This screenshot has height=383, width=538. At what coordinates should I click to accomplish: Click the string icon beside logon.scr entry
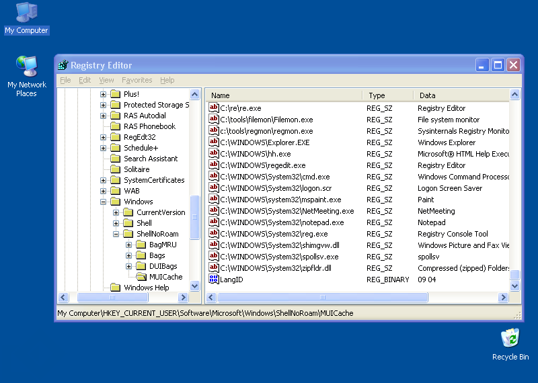tap(213, 188)
